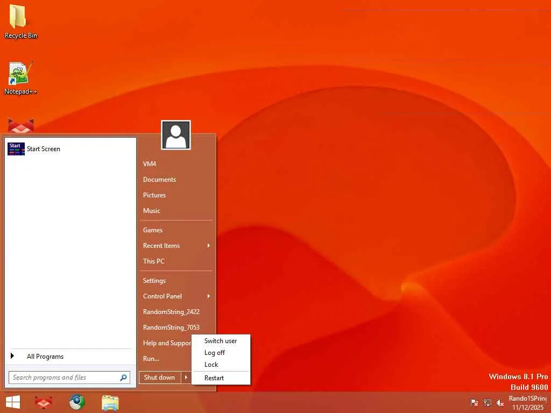551x413 pixels.
Task: Open the Recycle Bin desktop icon
Action: tap(20, 21)
